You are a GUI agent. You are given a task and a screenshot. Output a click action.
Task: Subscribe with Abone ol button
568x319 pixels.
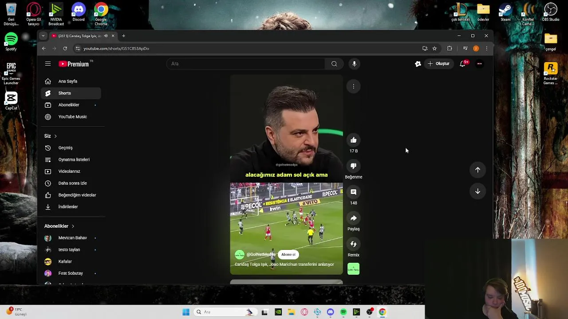click(288, 255)
